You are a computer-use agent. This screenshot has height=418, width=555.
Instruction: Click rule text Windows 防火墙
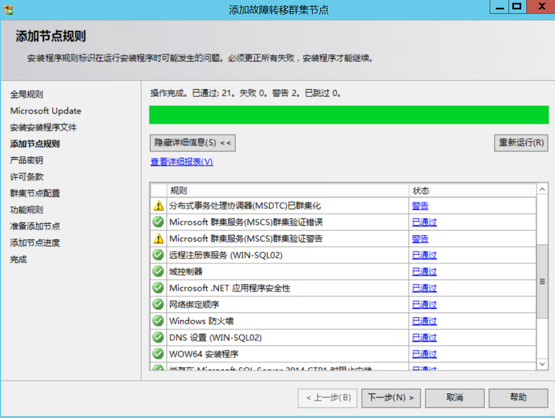point(201,321)
